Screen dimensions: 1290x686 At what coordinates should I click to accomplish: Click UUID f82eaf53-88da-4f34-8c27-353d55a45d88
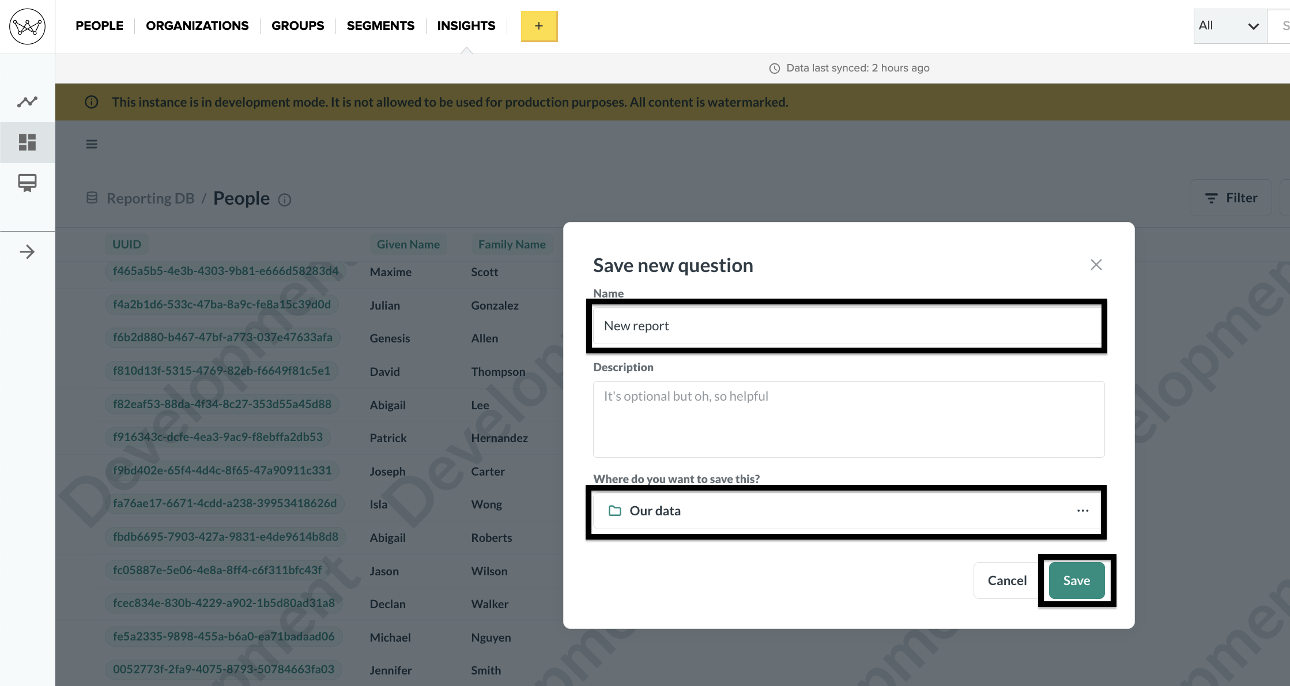[x=222, y=404]
